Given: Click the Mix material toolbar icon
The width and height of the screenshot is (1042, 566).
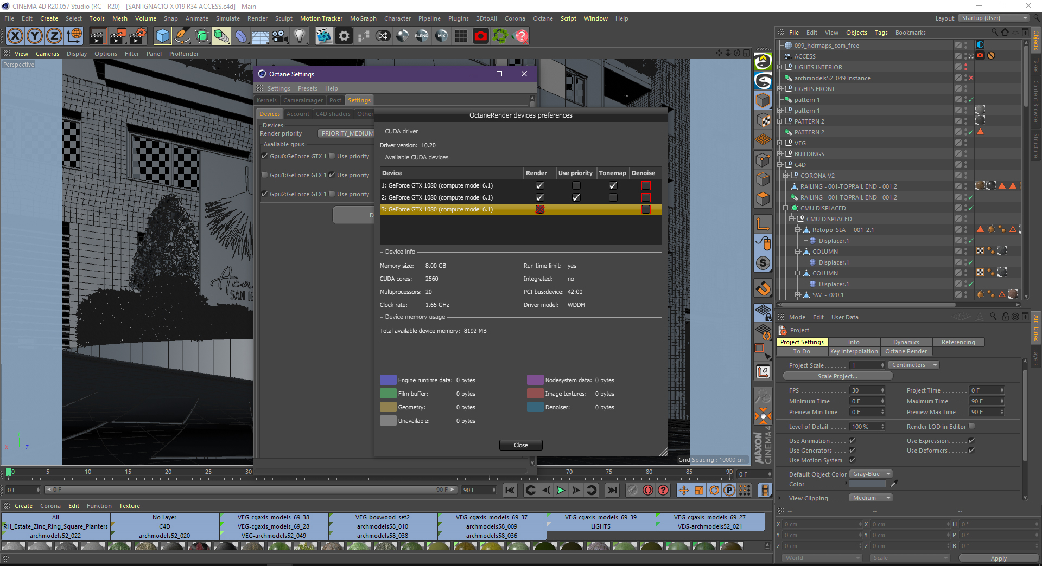Looking at the screenshot, I should coord(442,36).
